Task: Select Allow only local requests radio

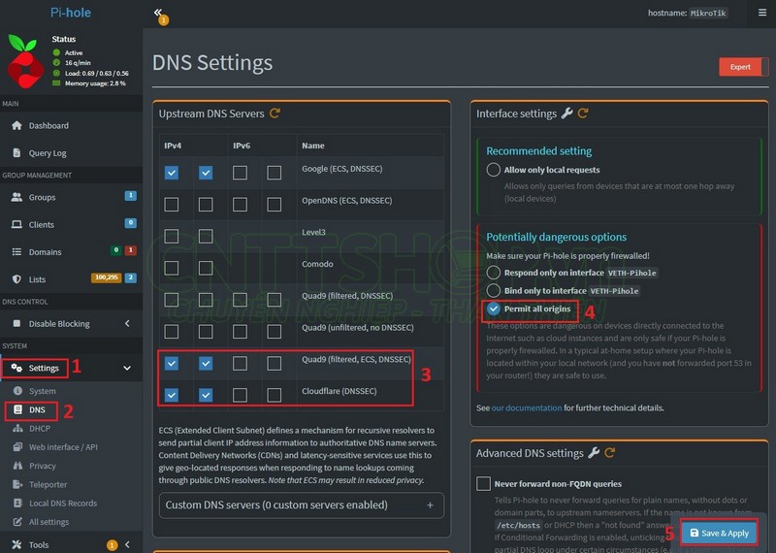Action: pyautogui.click(x=494, y=170)
